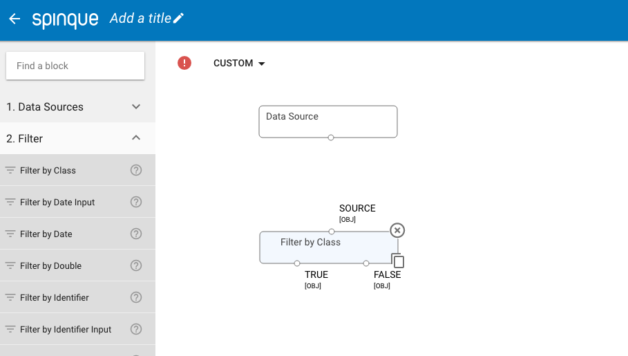The width and height of the screenshot is (628, 356).
Task: Select the 2. Filter heading
Action: click(x=24, y=139)
